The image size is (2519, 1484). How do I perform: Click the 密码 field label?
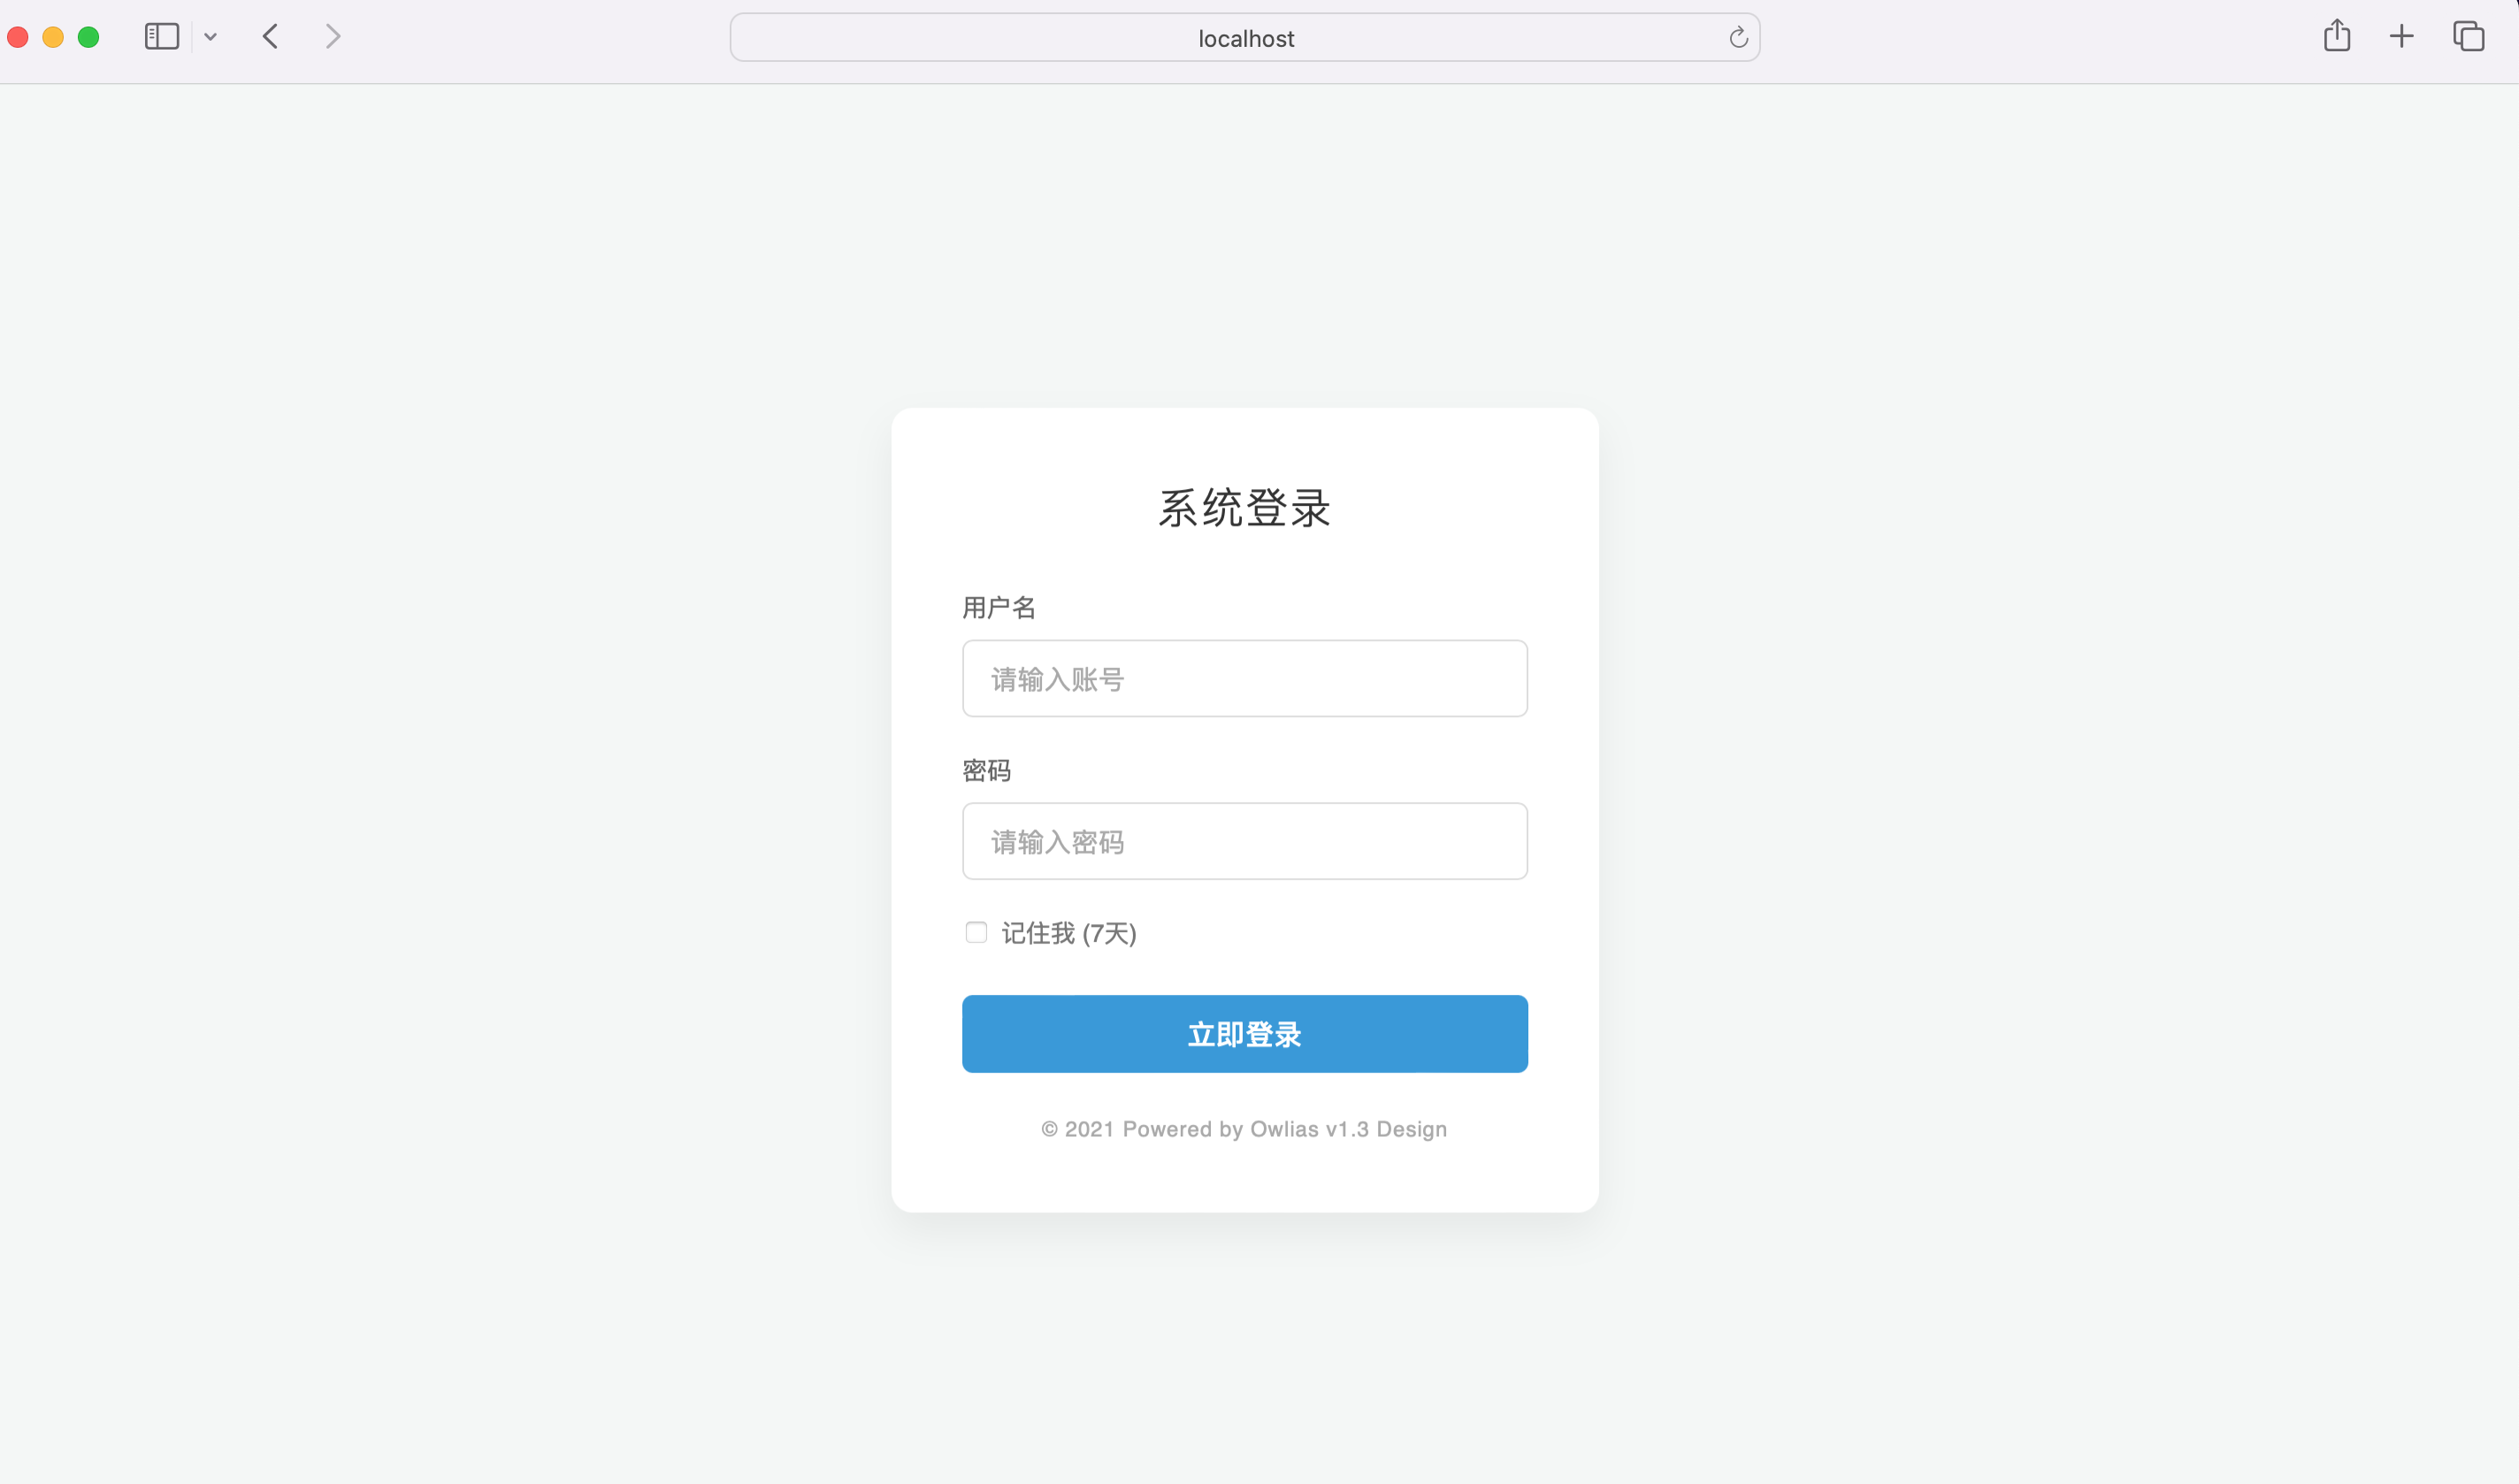[x=986, y=771]
